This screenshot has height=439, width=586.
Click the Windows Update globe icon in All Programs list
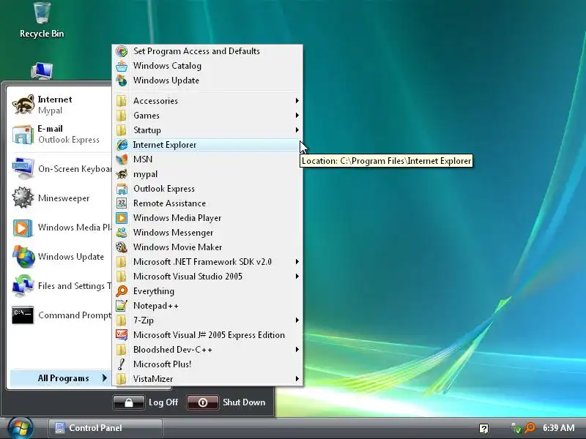122,80
